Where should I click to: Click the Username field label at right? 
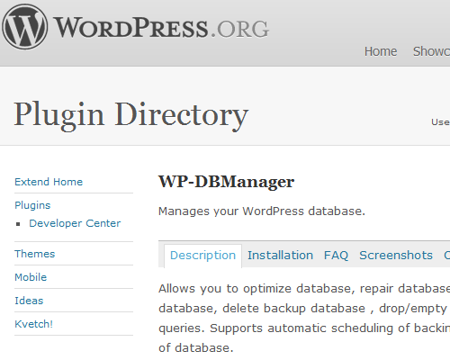tap(440, 122)
